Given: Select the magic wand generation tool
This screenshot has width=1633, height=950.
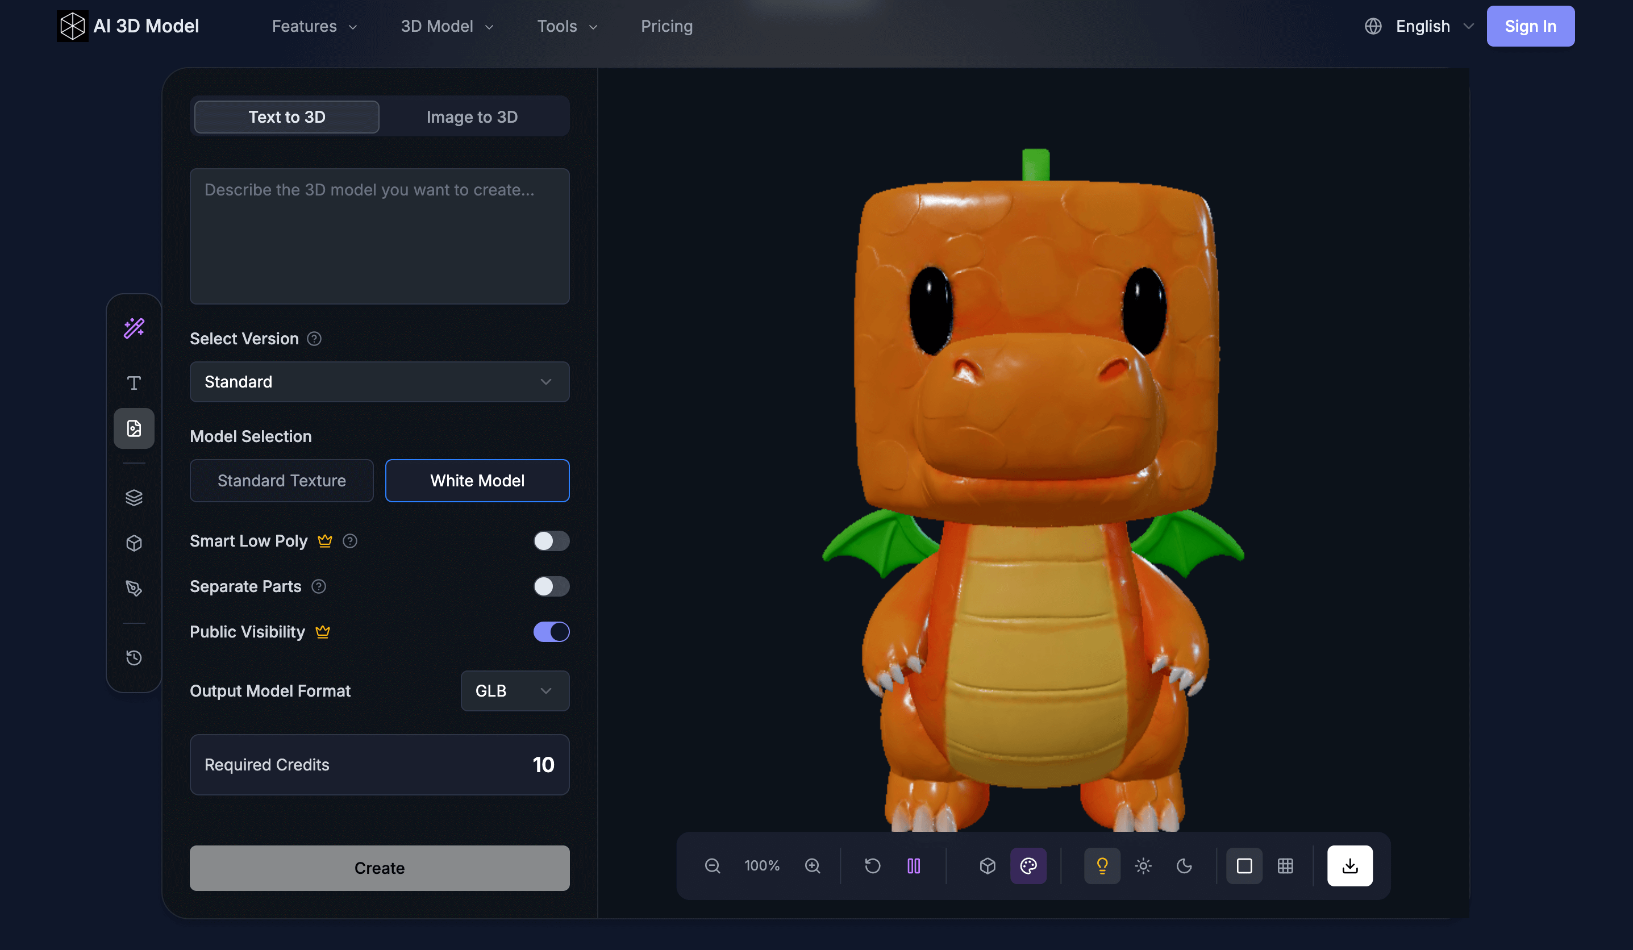Looking at the screenshot, I should (x=134, y=328).
